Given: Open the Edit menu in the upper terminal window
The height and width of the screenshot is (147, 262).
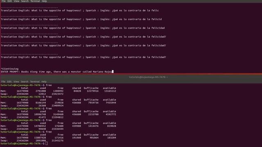Looking at the screenshot, I should (x=10, y=1).
